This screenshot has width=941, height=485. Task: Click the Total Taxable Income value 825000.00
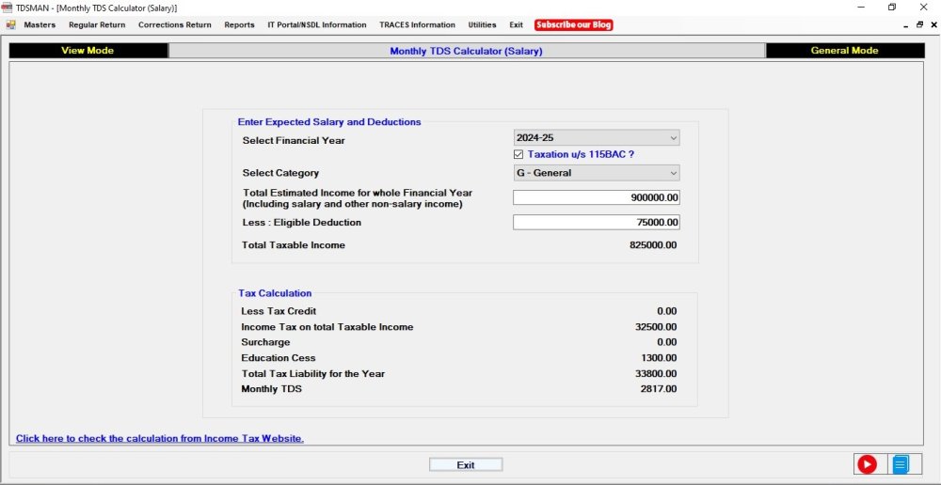[653, 245]
